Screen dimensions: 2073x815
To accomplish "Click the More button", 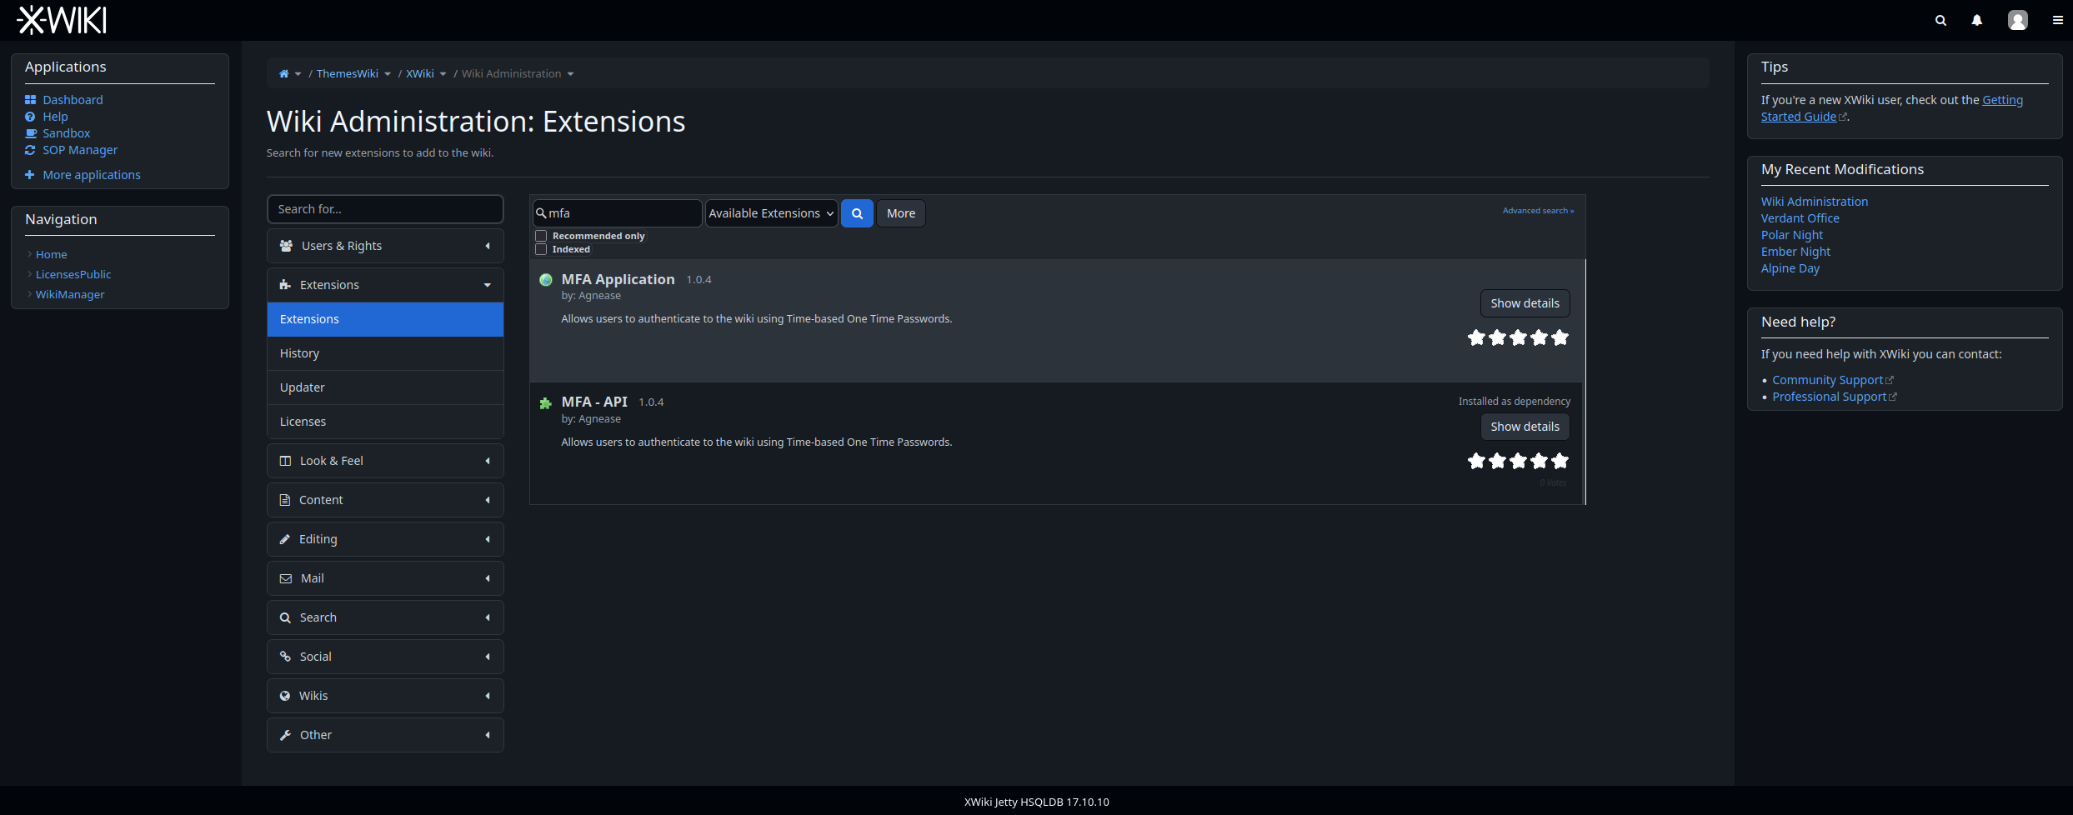I will coord(900,213).
